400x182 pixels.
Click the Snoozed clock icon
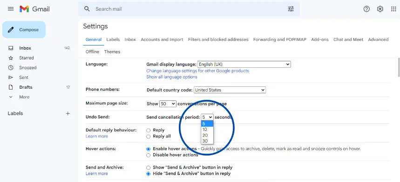[11, 68]
